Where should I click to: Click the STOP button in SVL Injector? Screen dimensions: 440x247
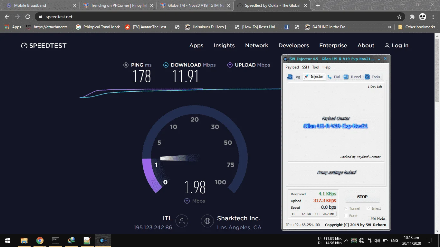tap(362, 197)
